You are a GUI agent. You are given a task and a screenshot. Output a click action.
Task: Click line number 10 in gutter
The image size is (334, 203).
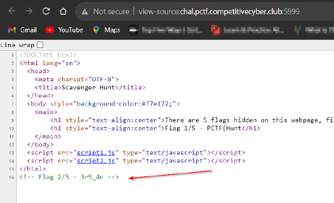[x=12, y=129]
